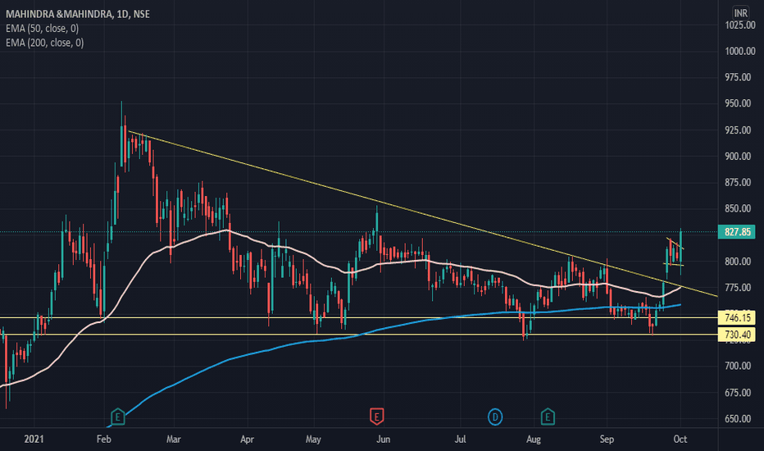The width and height of the screenshot is (764, 451).
Task: Click the 730.40 horizontal line price label
Action: click(738, 335)
